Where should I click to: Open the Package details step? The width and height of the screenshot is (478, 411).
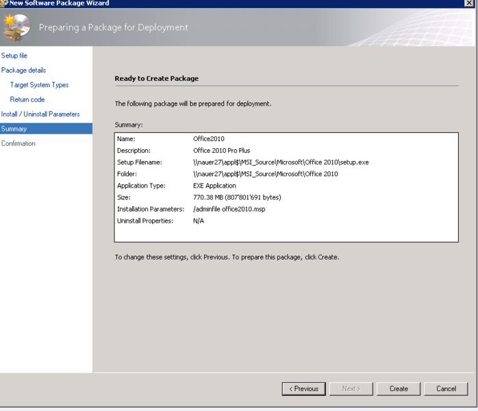click(x=23, y=71)
